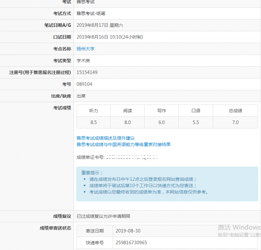Select the 听力 column header

(x=94, y=111)
